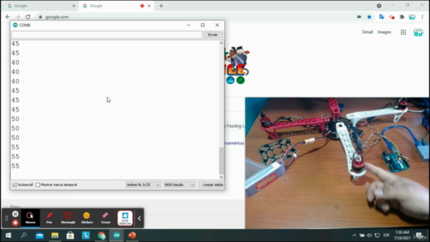The height and width of the screenshot is (242, 430).
Task: Open the Chrome profile avatar in toolbar
Action: click(412, 17)
